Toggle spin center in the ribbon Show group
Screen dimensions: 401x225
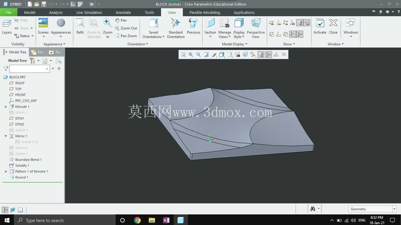point(300,34)
